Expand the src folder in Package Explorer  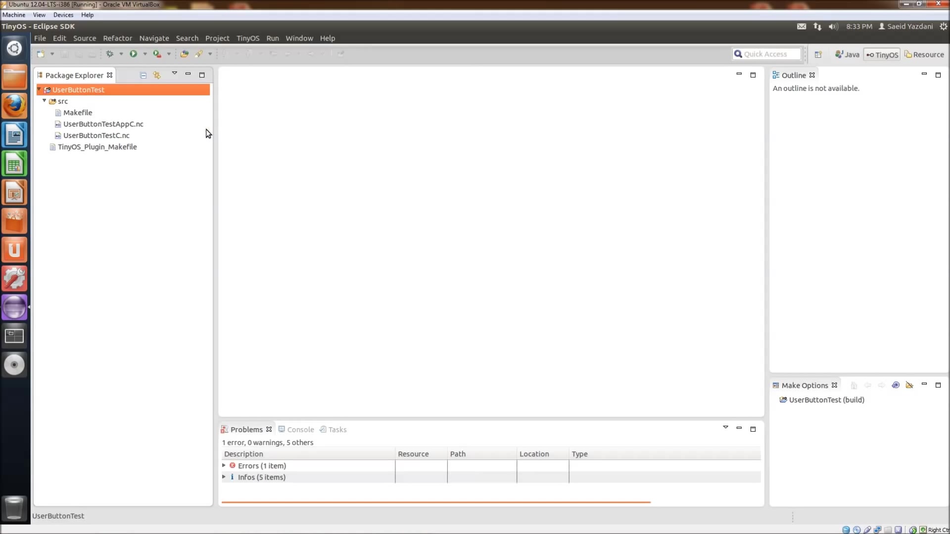45,101
